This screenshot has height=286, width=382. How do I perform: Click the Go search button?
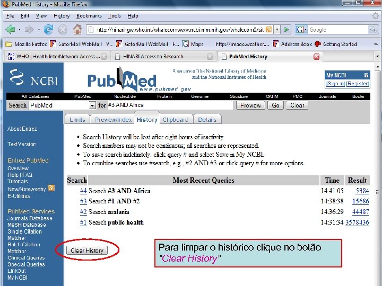tap(275, 105)
